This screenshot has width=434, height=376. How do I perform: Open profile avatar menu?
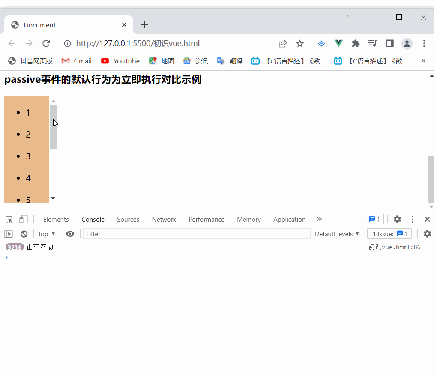[x=407, y=44]
